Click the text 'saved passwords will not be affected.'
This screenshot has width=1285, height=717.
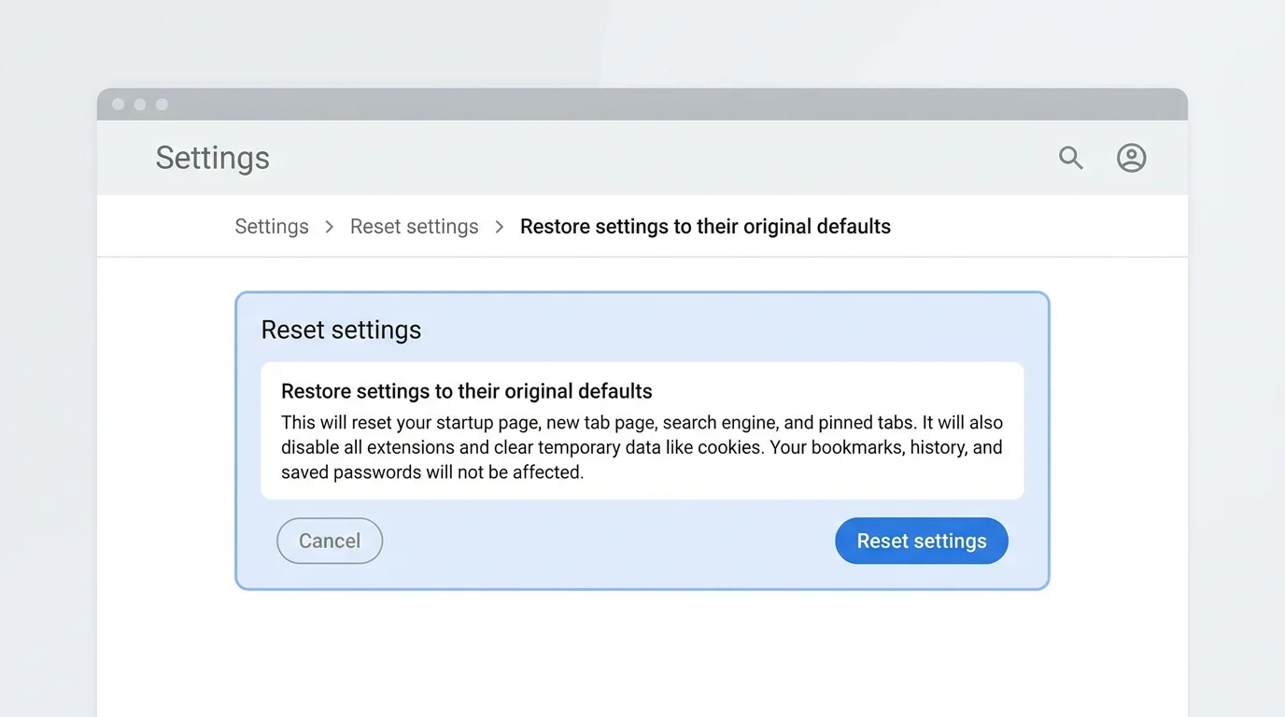point(432,472)
